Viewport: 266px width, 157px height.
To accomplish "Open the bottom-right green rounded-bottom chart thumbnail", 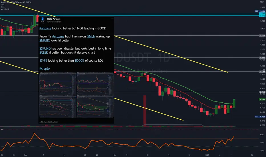I will tap(95, 106).
